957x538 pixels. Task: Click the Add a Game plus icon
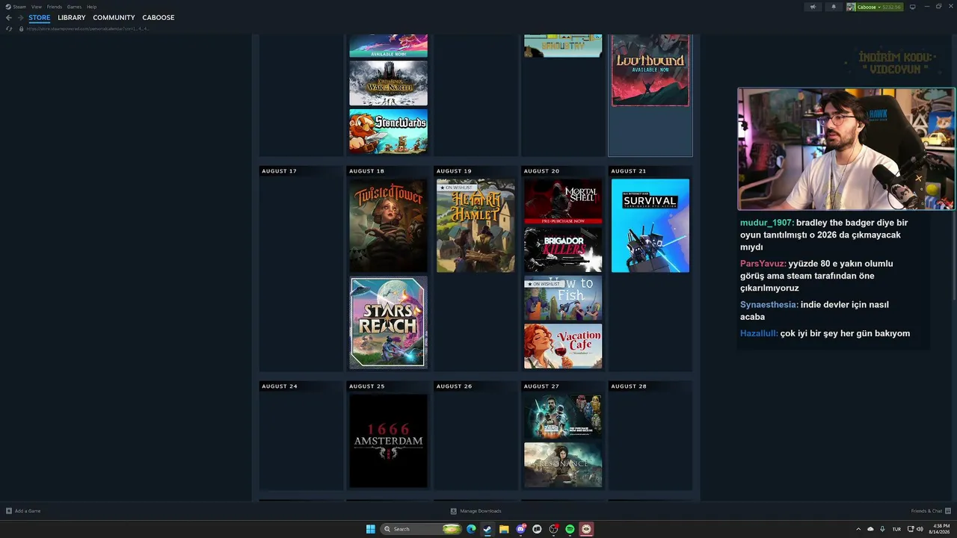(9, 511)
